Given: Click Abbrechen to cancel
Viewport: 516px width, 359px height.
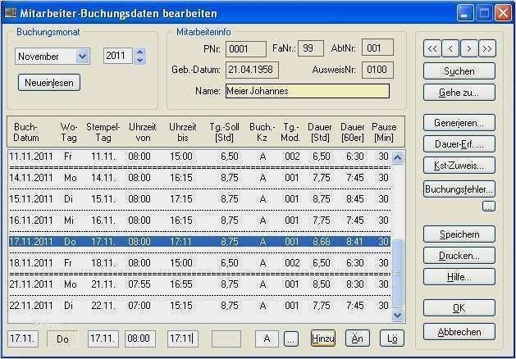Looking at the screenshot, I should pyautogui.click(x=459, y=332).
